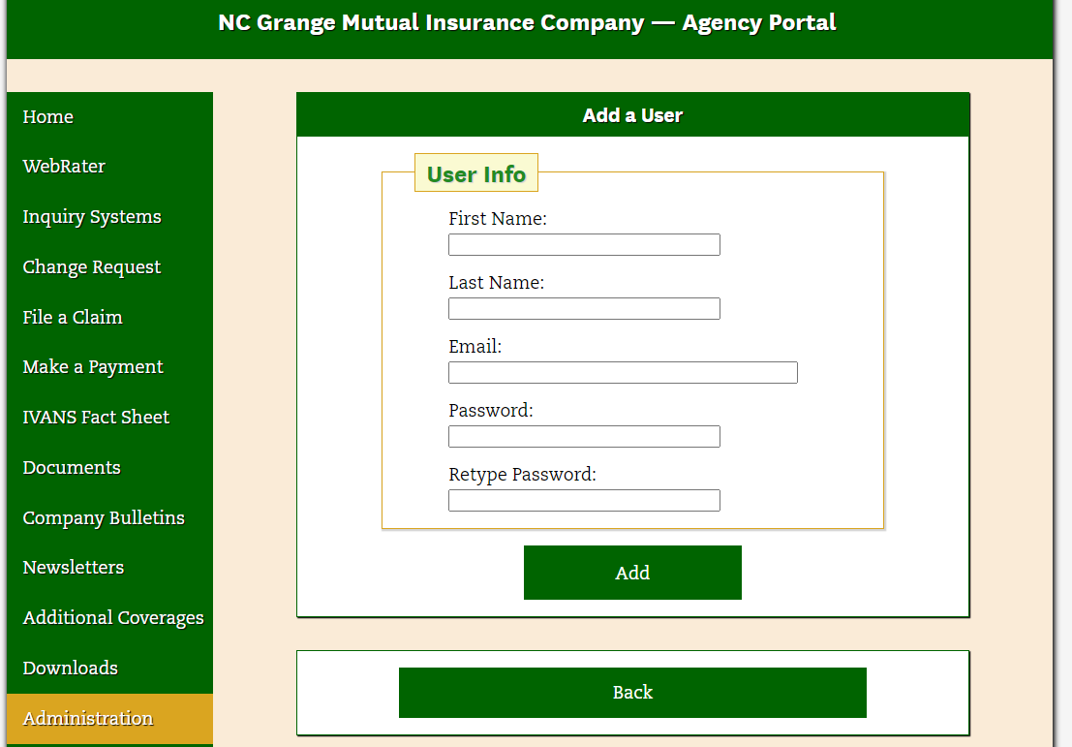Open File a Claim page

(x=73, y=318)
